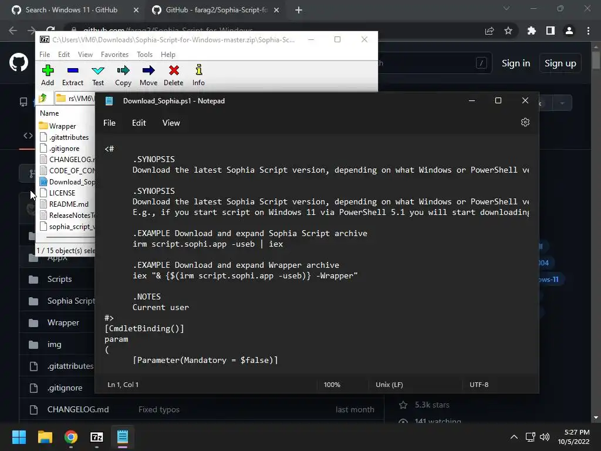This screenshot has height=451, width=601.
Task: Run Test on the archive in 7-Zip
Action: pos(98,75)
